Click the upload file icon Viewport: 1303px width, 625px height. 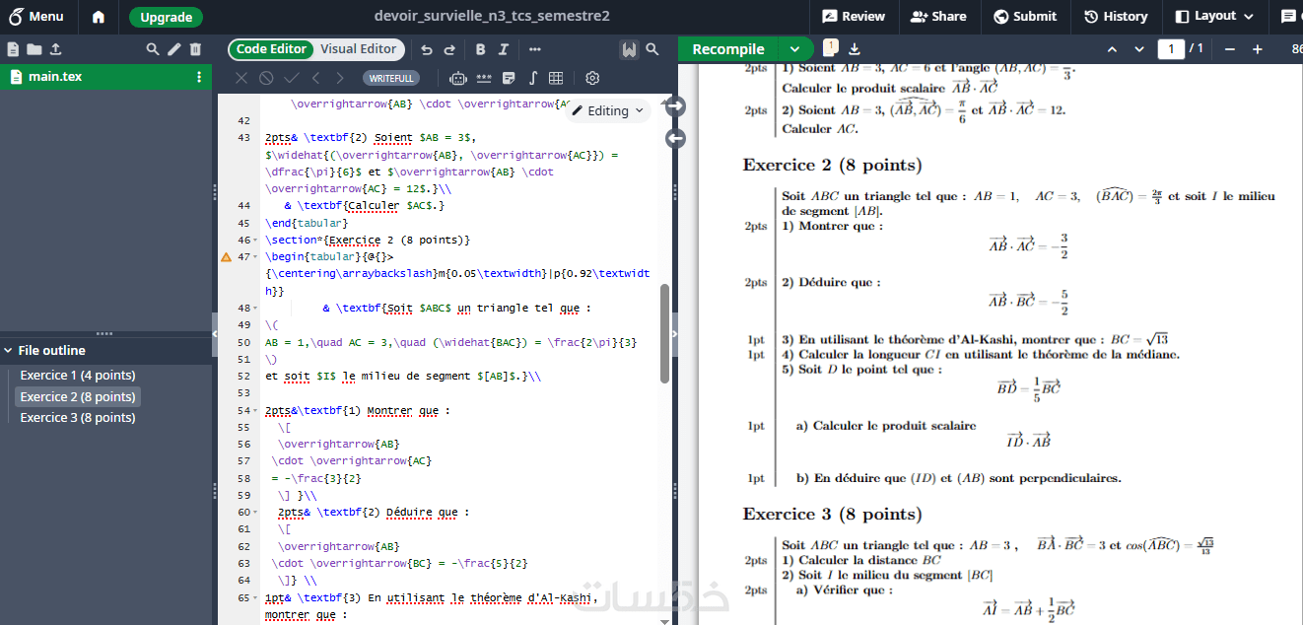click(x=55, y=49)
